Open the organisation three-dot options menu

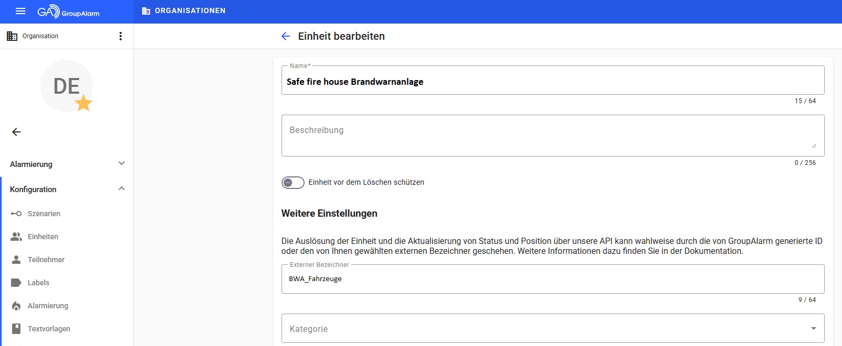click(x=121, y=36)
